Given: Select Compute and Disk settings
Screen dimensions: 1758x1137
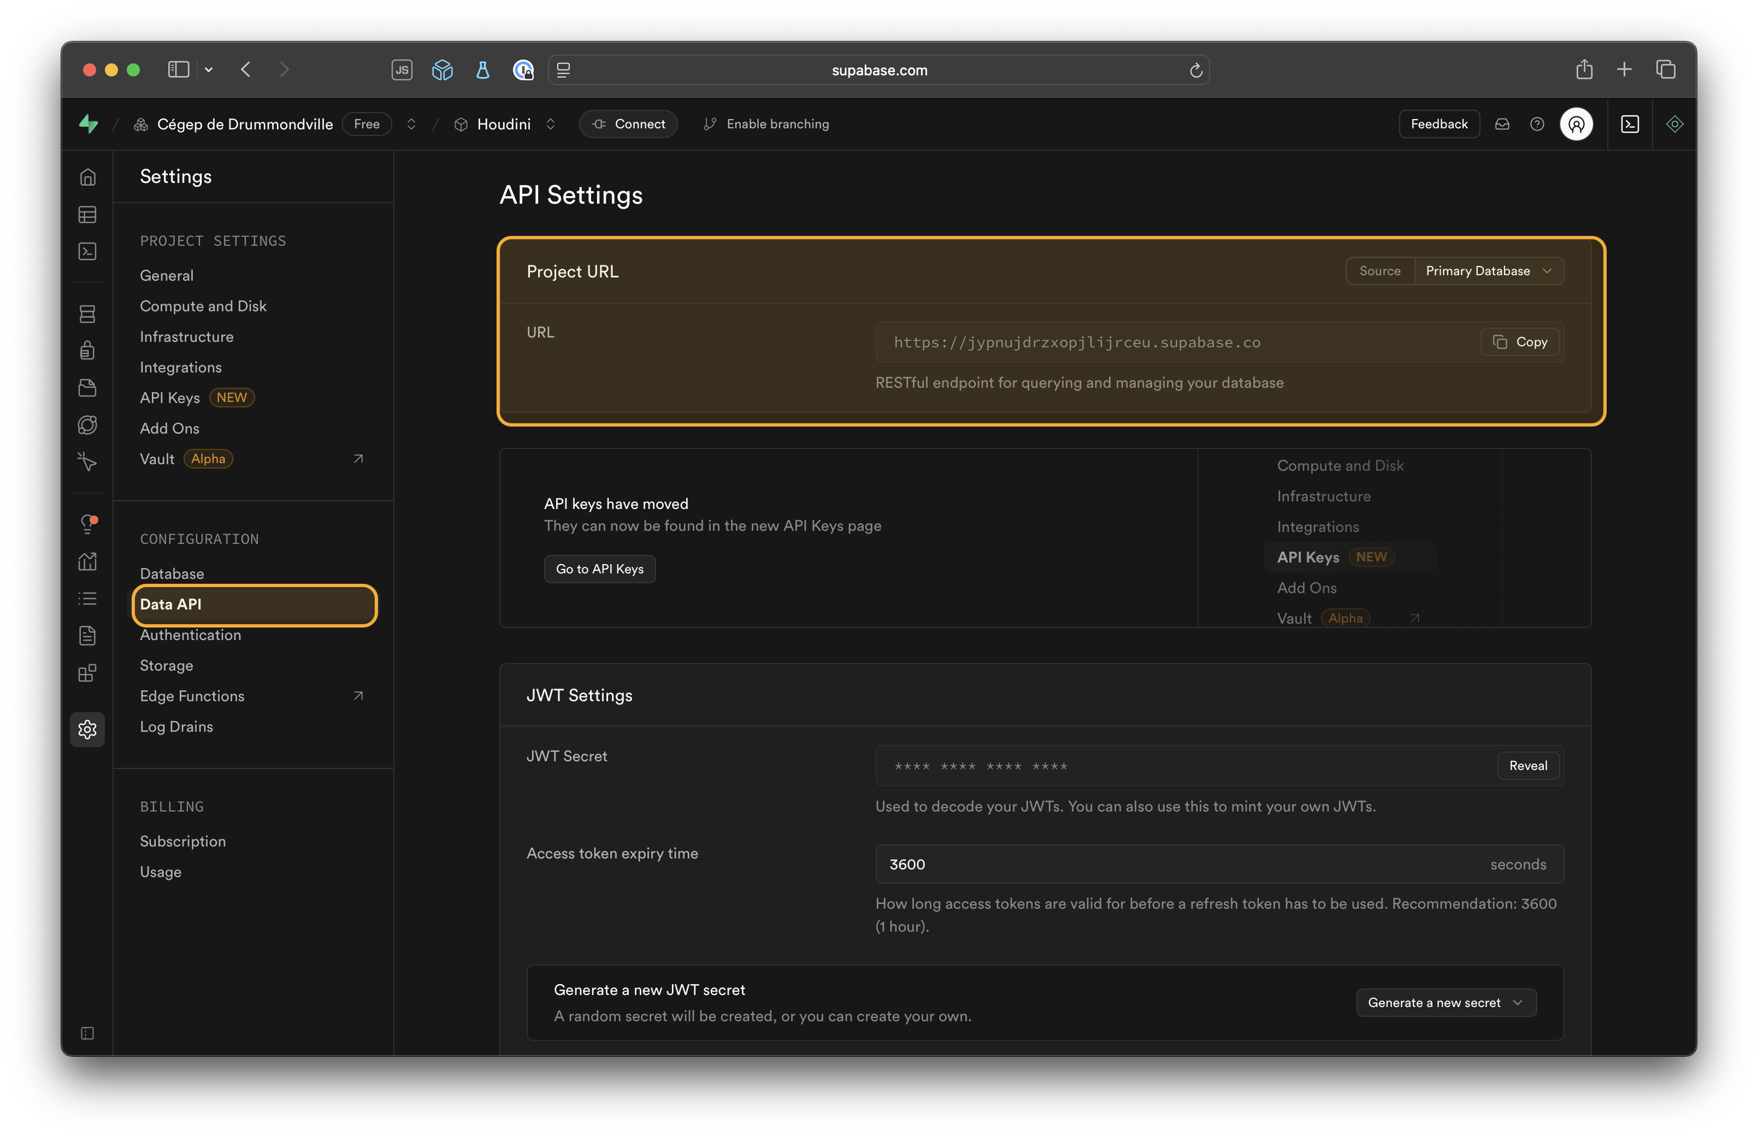Looking at the screenshot, I should (203, 306).
